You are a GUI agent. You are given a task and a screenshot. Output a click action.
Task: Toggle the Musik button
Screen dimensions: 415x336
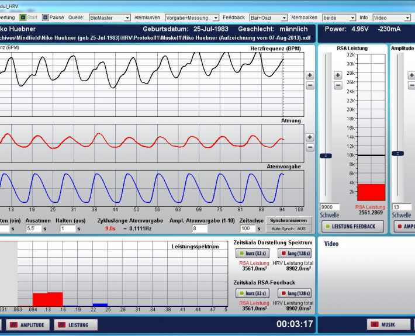[389, 325]
